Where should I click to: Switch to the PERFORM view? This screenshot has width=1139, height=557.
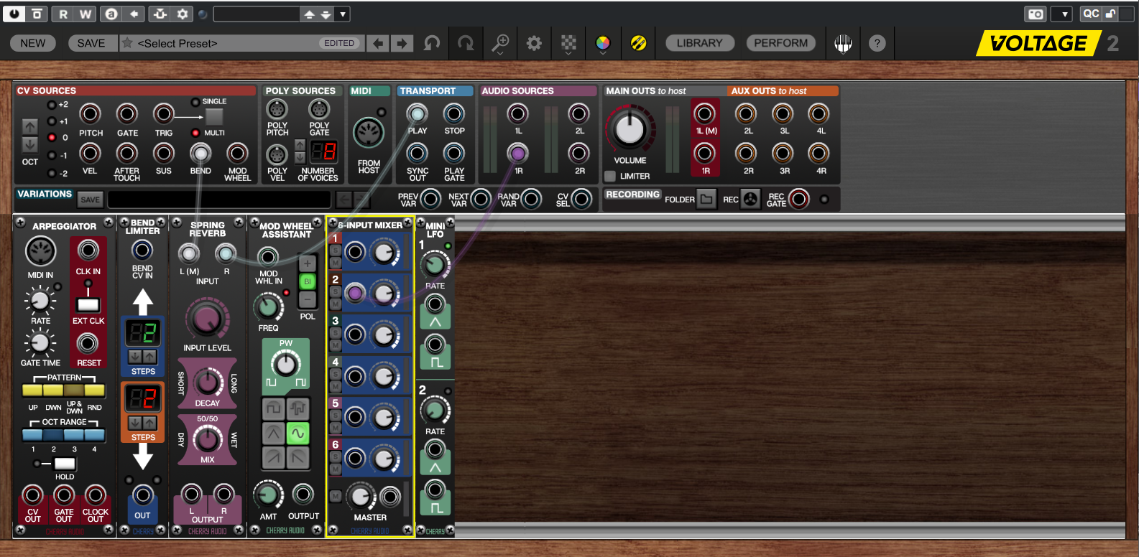pos(780,43)
